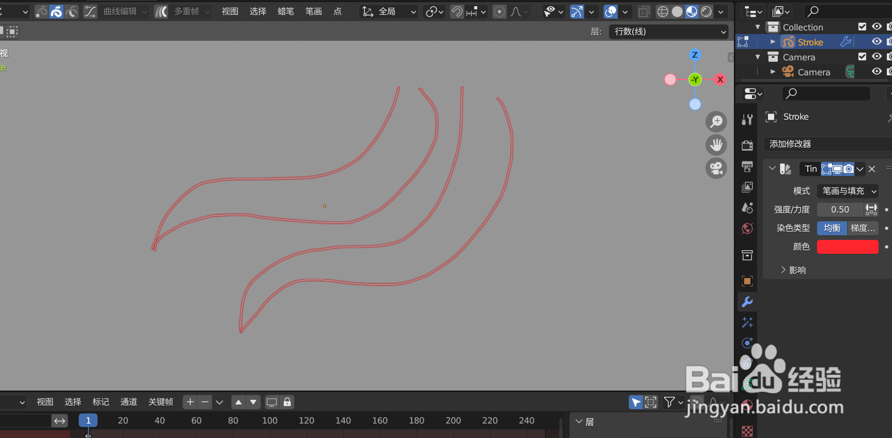The height and width of the screenshot is (438, 892).
Task: Click the red 颜色 color swatch
Action: [x=848, y=247]
